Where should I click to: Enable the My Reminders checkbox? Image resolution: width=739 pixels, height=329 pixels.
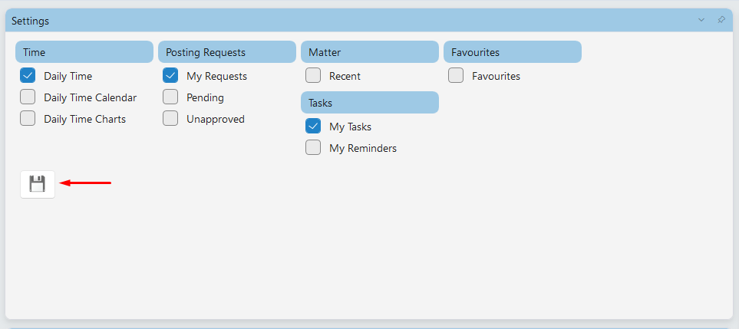point(313,148)
